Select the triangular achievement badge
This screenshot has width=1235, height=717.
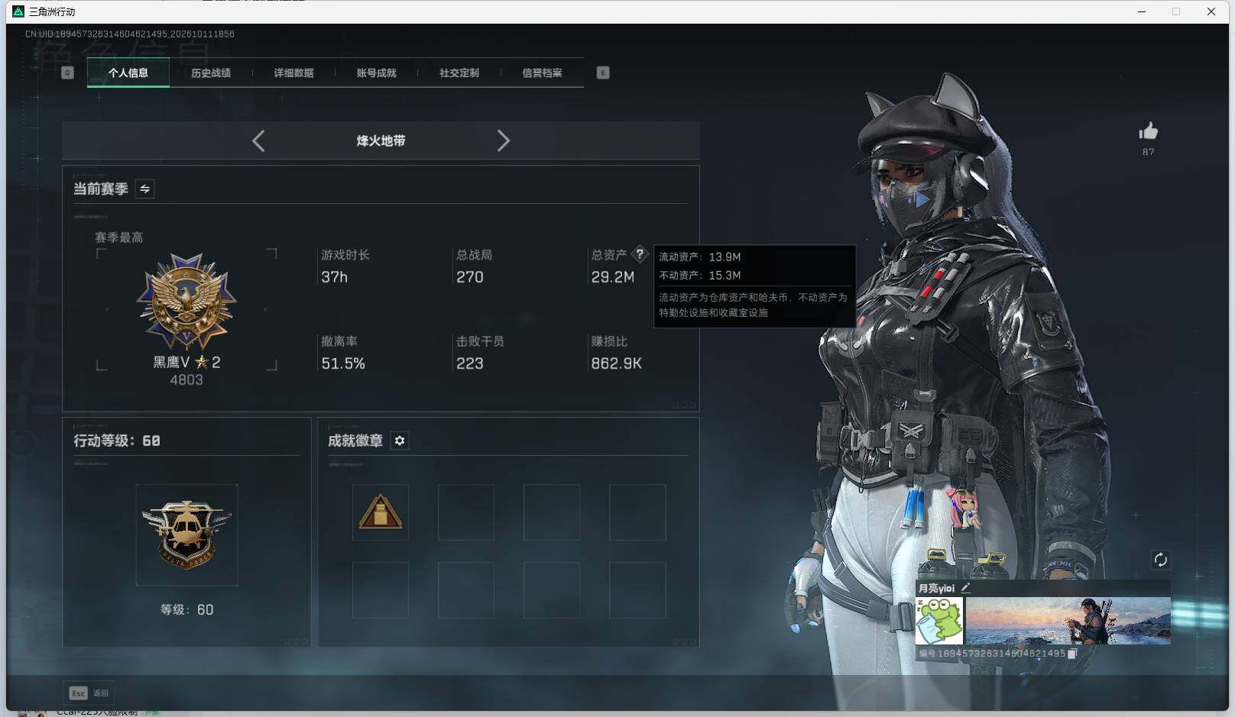click(381, 512)
